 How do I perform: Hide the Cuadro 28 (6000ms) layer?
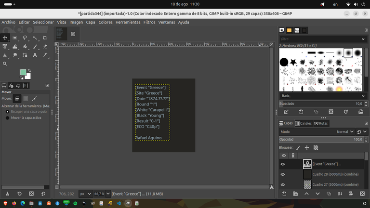click(x=283, y=174)
